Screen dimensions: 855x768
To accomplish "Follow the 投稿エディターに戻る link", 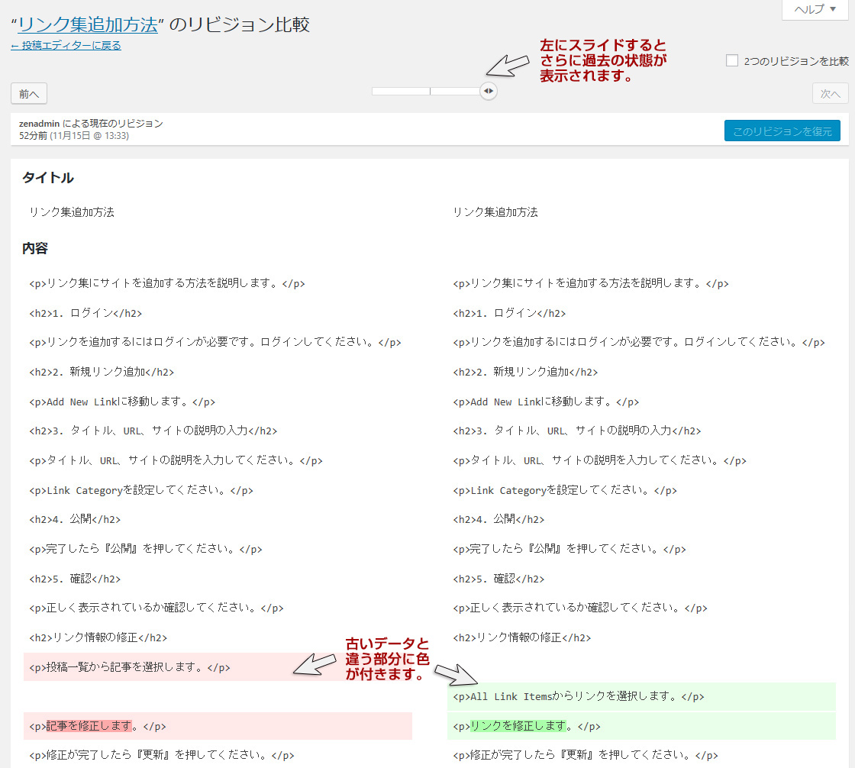I will coord(66,46).
